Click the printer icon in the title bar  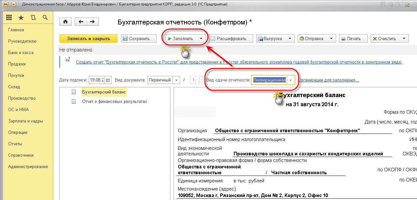click(x=391, y=4)
